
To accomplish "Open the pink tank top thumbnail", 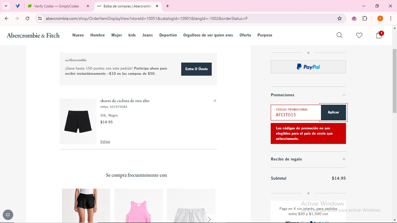I will tap(138, 206).
